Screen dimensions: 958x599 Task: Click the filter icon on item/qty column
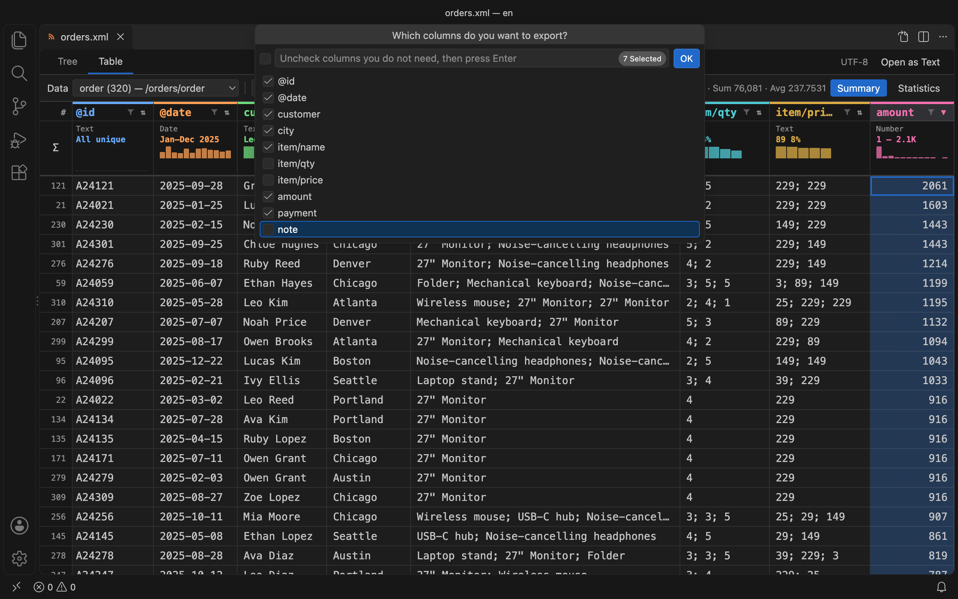[746, 113]
